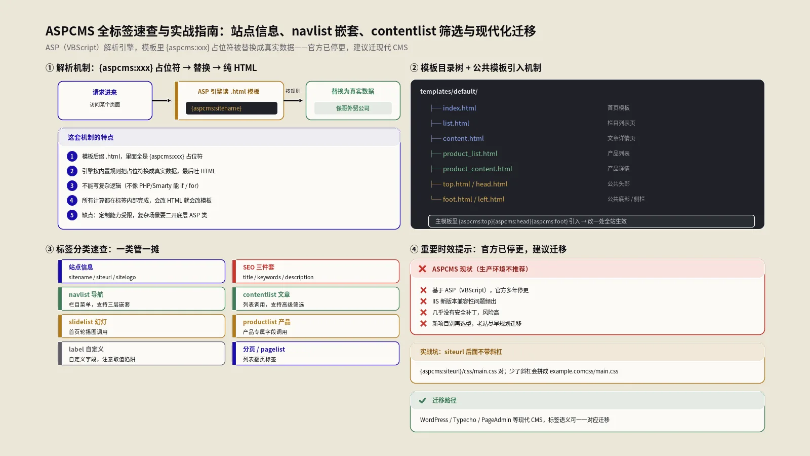Click "ASP 引擎读 .html 模板" heading
Image resolution: width=810 pixels, height=456 pixels.
coord(228,92)
